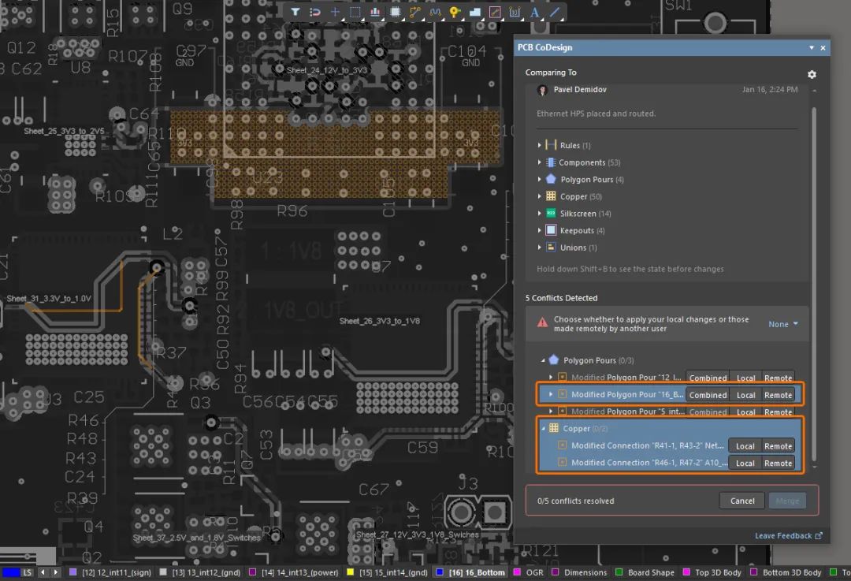This screenshot has width=851, height=581.
Task: Click the align objects chart icon
Action: pos(375,12)
